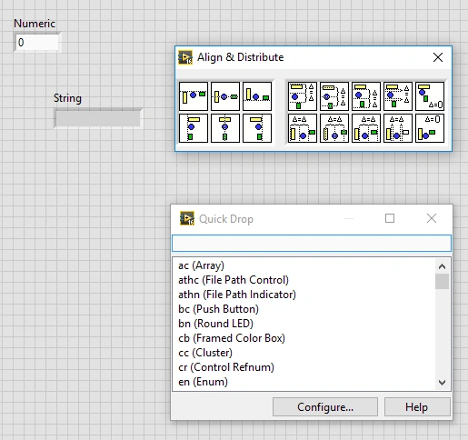Viewport: 468px width, 440px height.
Task: Click the Quick Drop list scrollbar thumb
Action: click(x=442, y=282)
